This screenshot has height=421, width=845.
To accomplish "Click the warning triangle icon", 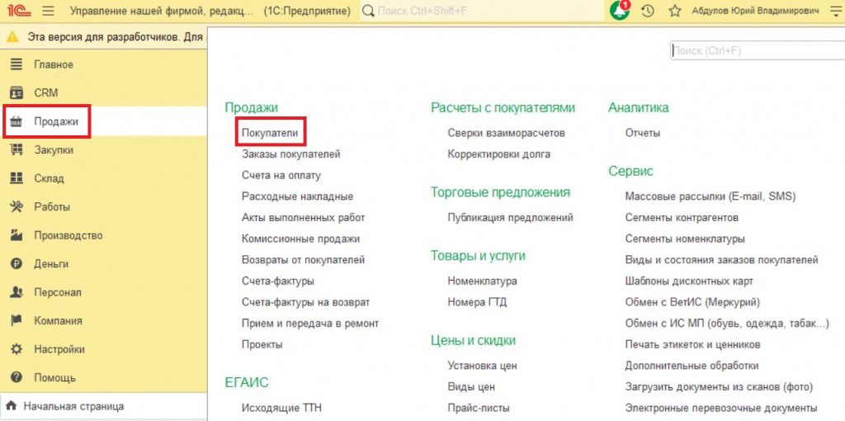I will click(x=12, y=37).
